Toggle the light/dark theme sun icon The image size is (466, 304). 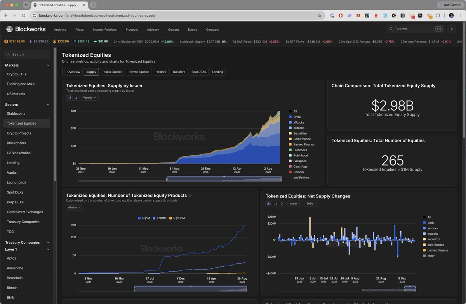tap(452, 29)
